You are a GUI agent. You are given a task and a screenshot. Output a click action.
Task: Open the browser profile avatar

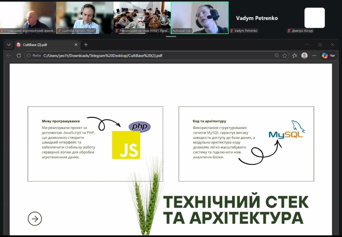304,56
